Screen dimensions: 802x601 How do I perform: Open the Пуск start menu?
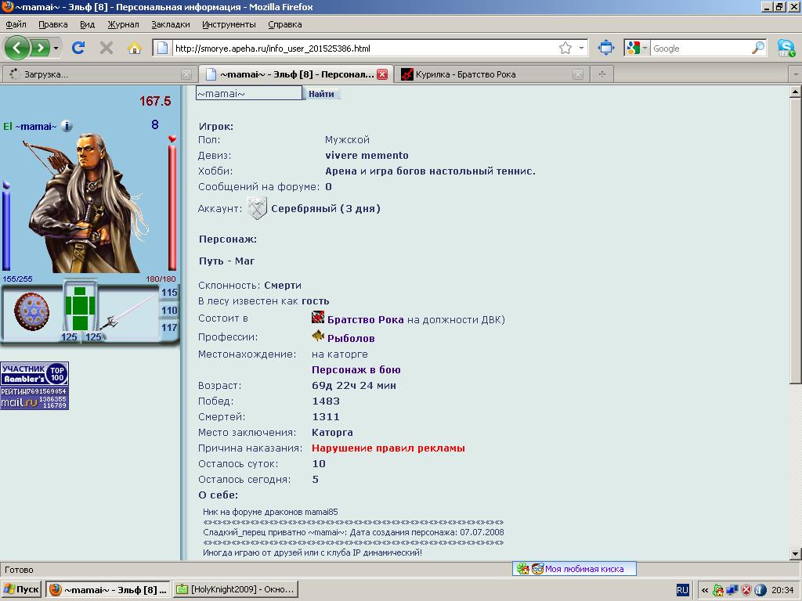point(21,589)
